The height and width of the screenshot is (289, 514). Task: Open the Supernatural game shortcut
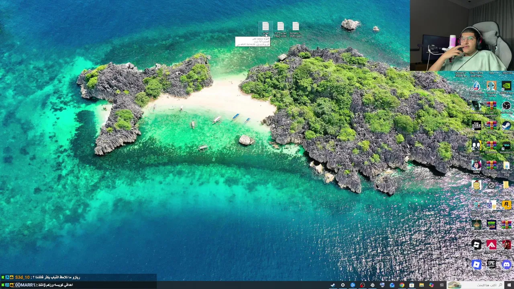[x=476, y=106]
